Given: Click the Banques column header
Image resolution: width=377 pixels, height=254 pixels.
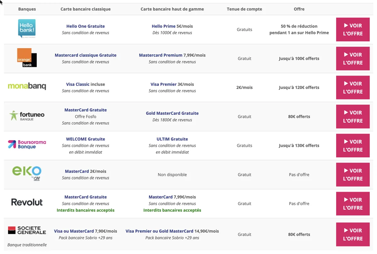Looking at the screenshot, I should (x=27, y=9).
